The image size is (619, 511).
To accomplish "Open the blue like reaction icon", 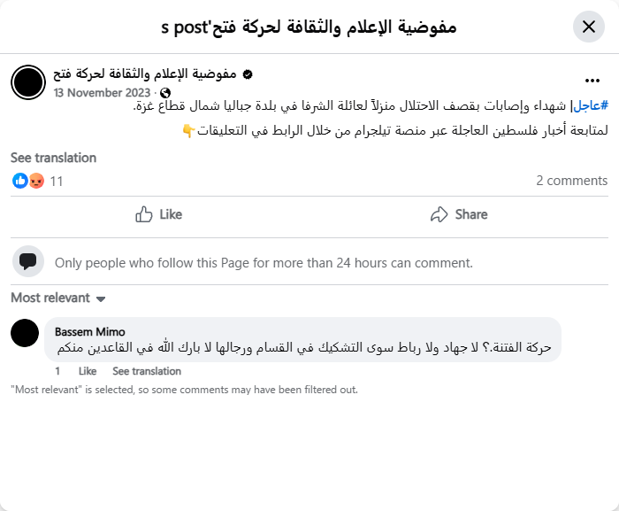I will coord(19,181).
